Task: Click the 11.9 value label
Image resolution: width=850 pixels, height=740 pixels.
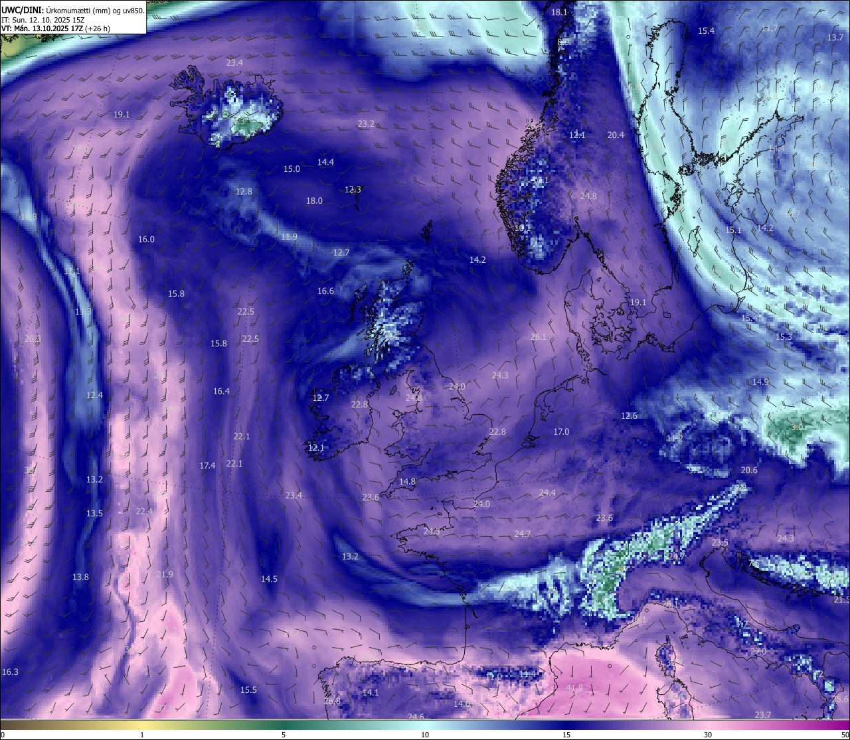Action: tap(289, 237)
